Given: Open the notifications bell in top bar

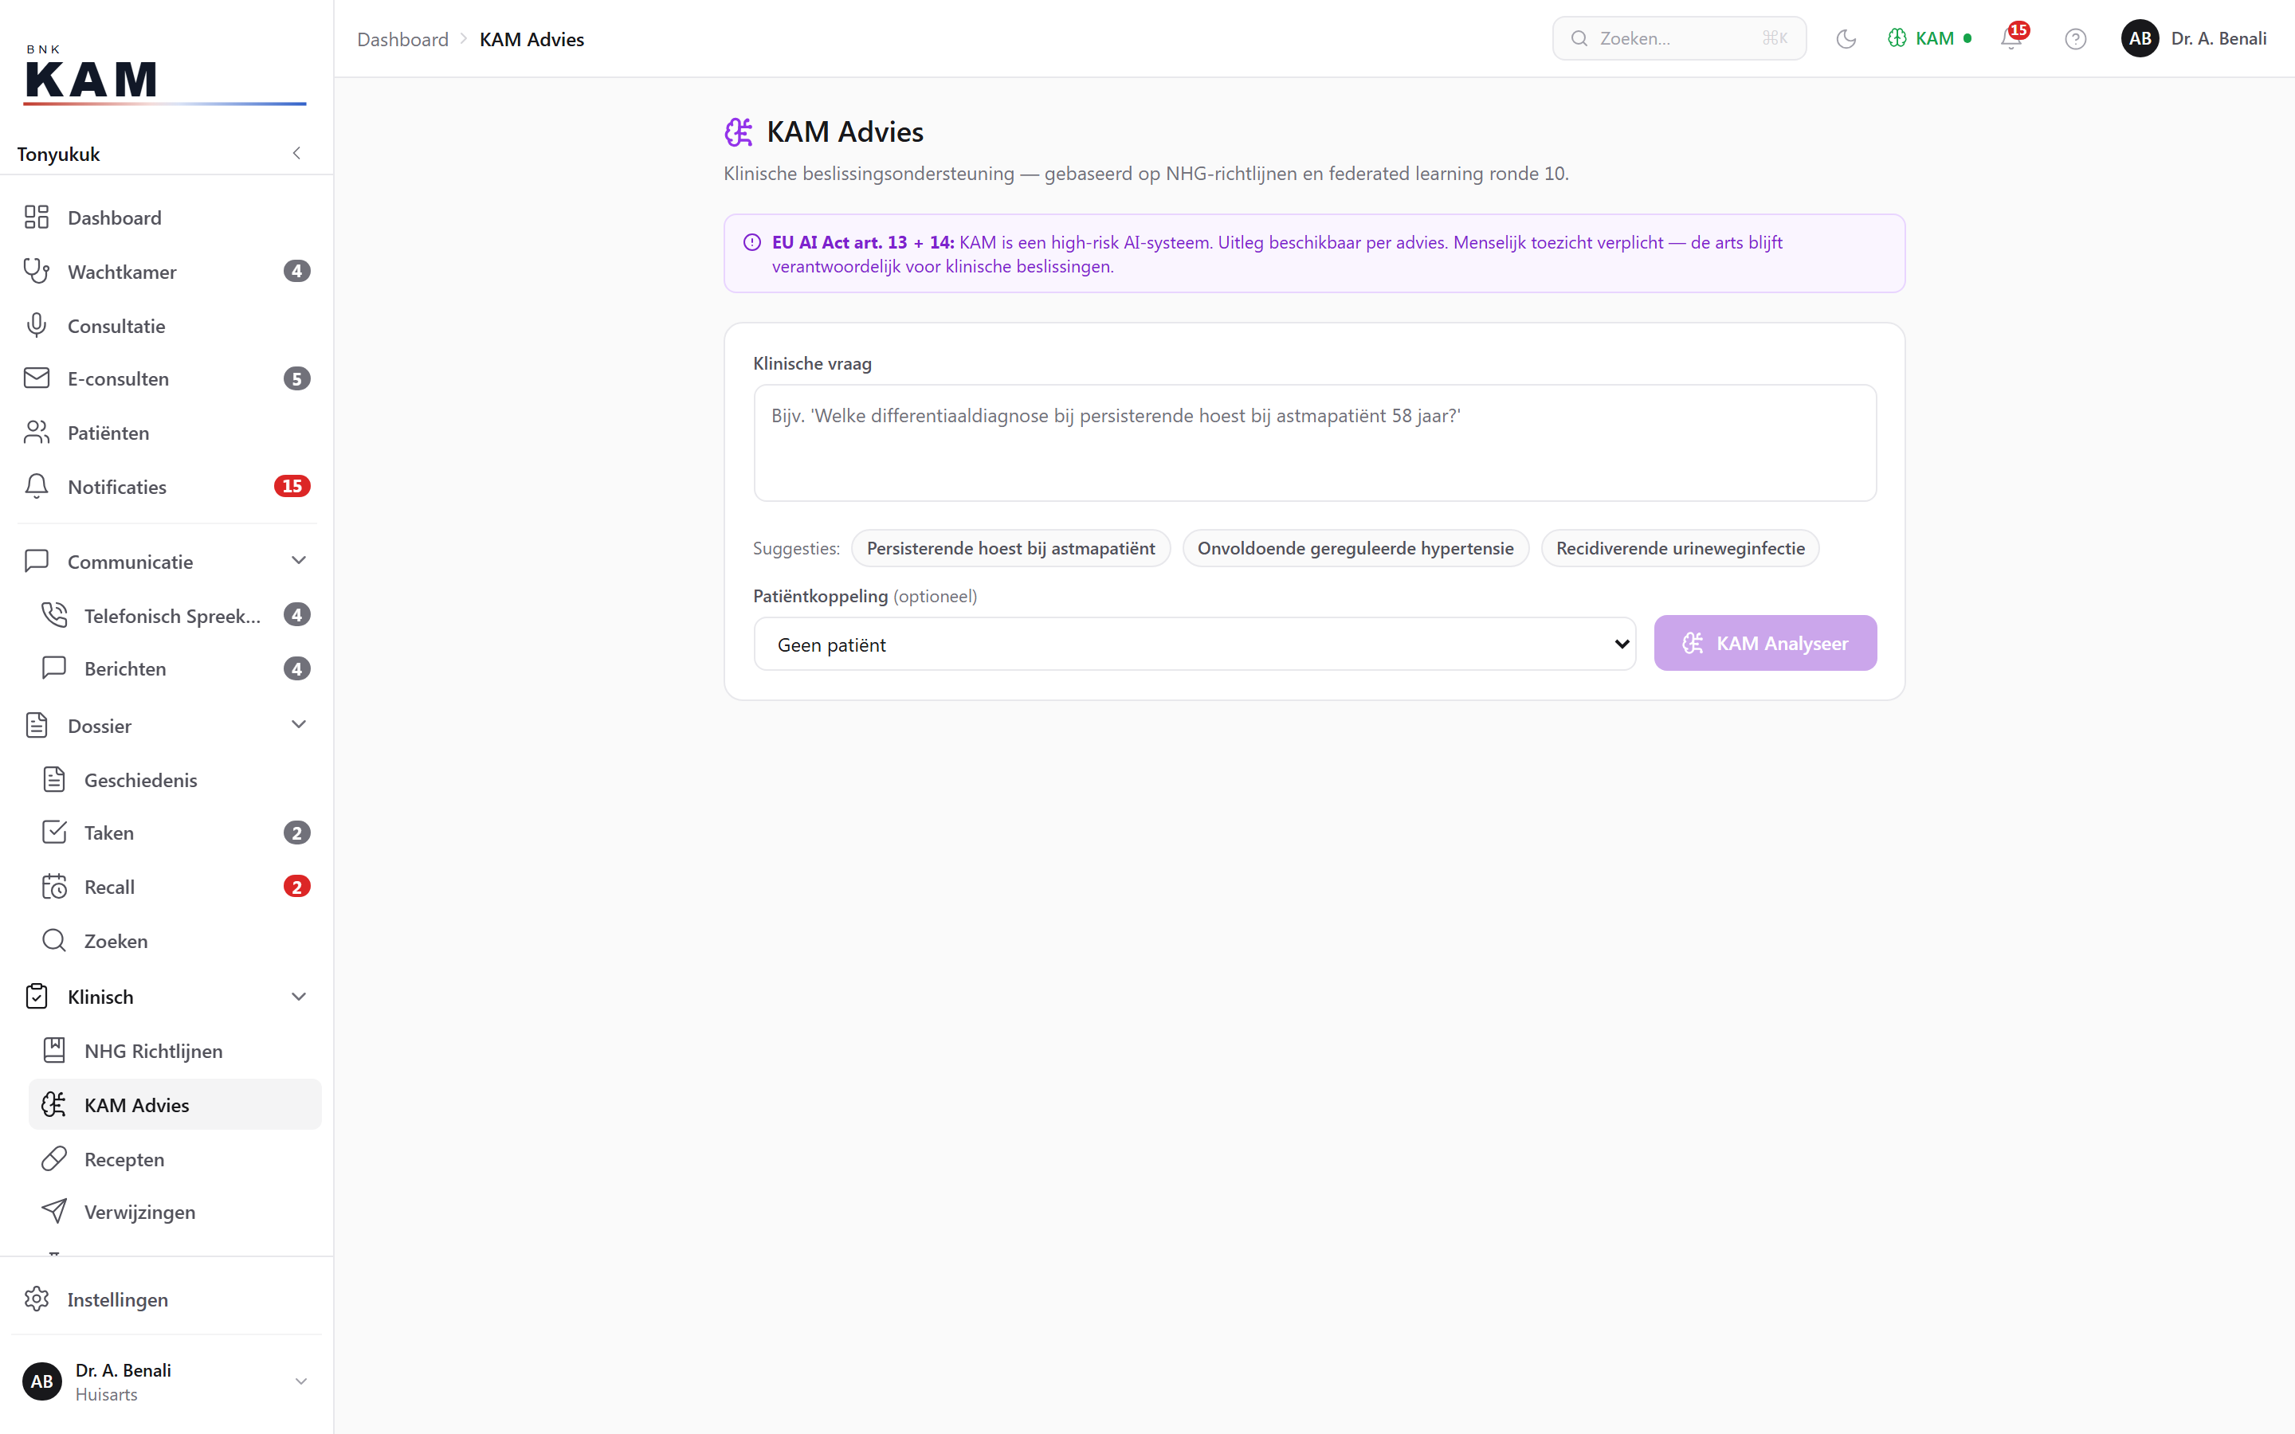Looking at the screenshot, I should tap(2011, 39).
